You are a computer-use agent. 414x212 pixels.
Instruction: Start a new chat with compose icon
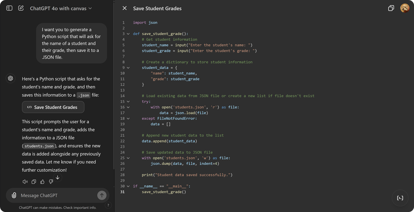pyautogui.click(x=21, y=8)
